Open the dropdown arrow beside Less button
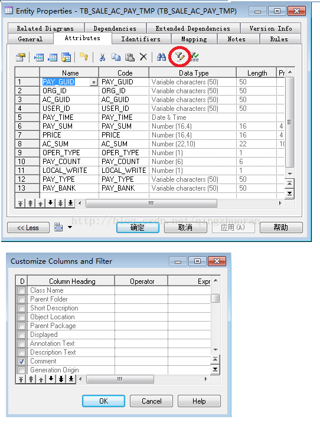The width and height of the screenshot is (320, 429). click(70, 227)
